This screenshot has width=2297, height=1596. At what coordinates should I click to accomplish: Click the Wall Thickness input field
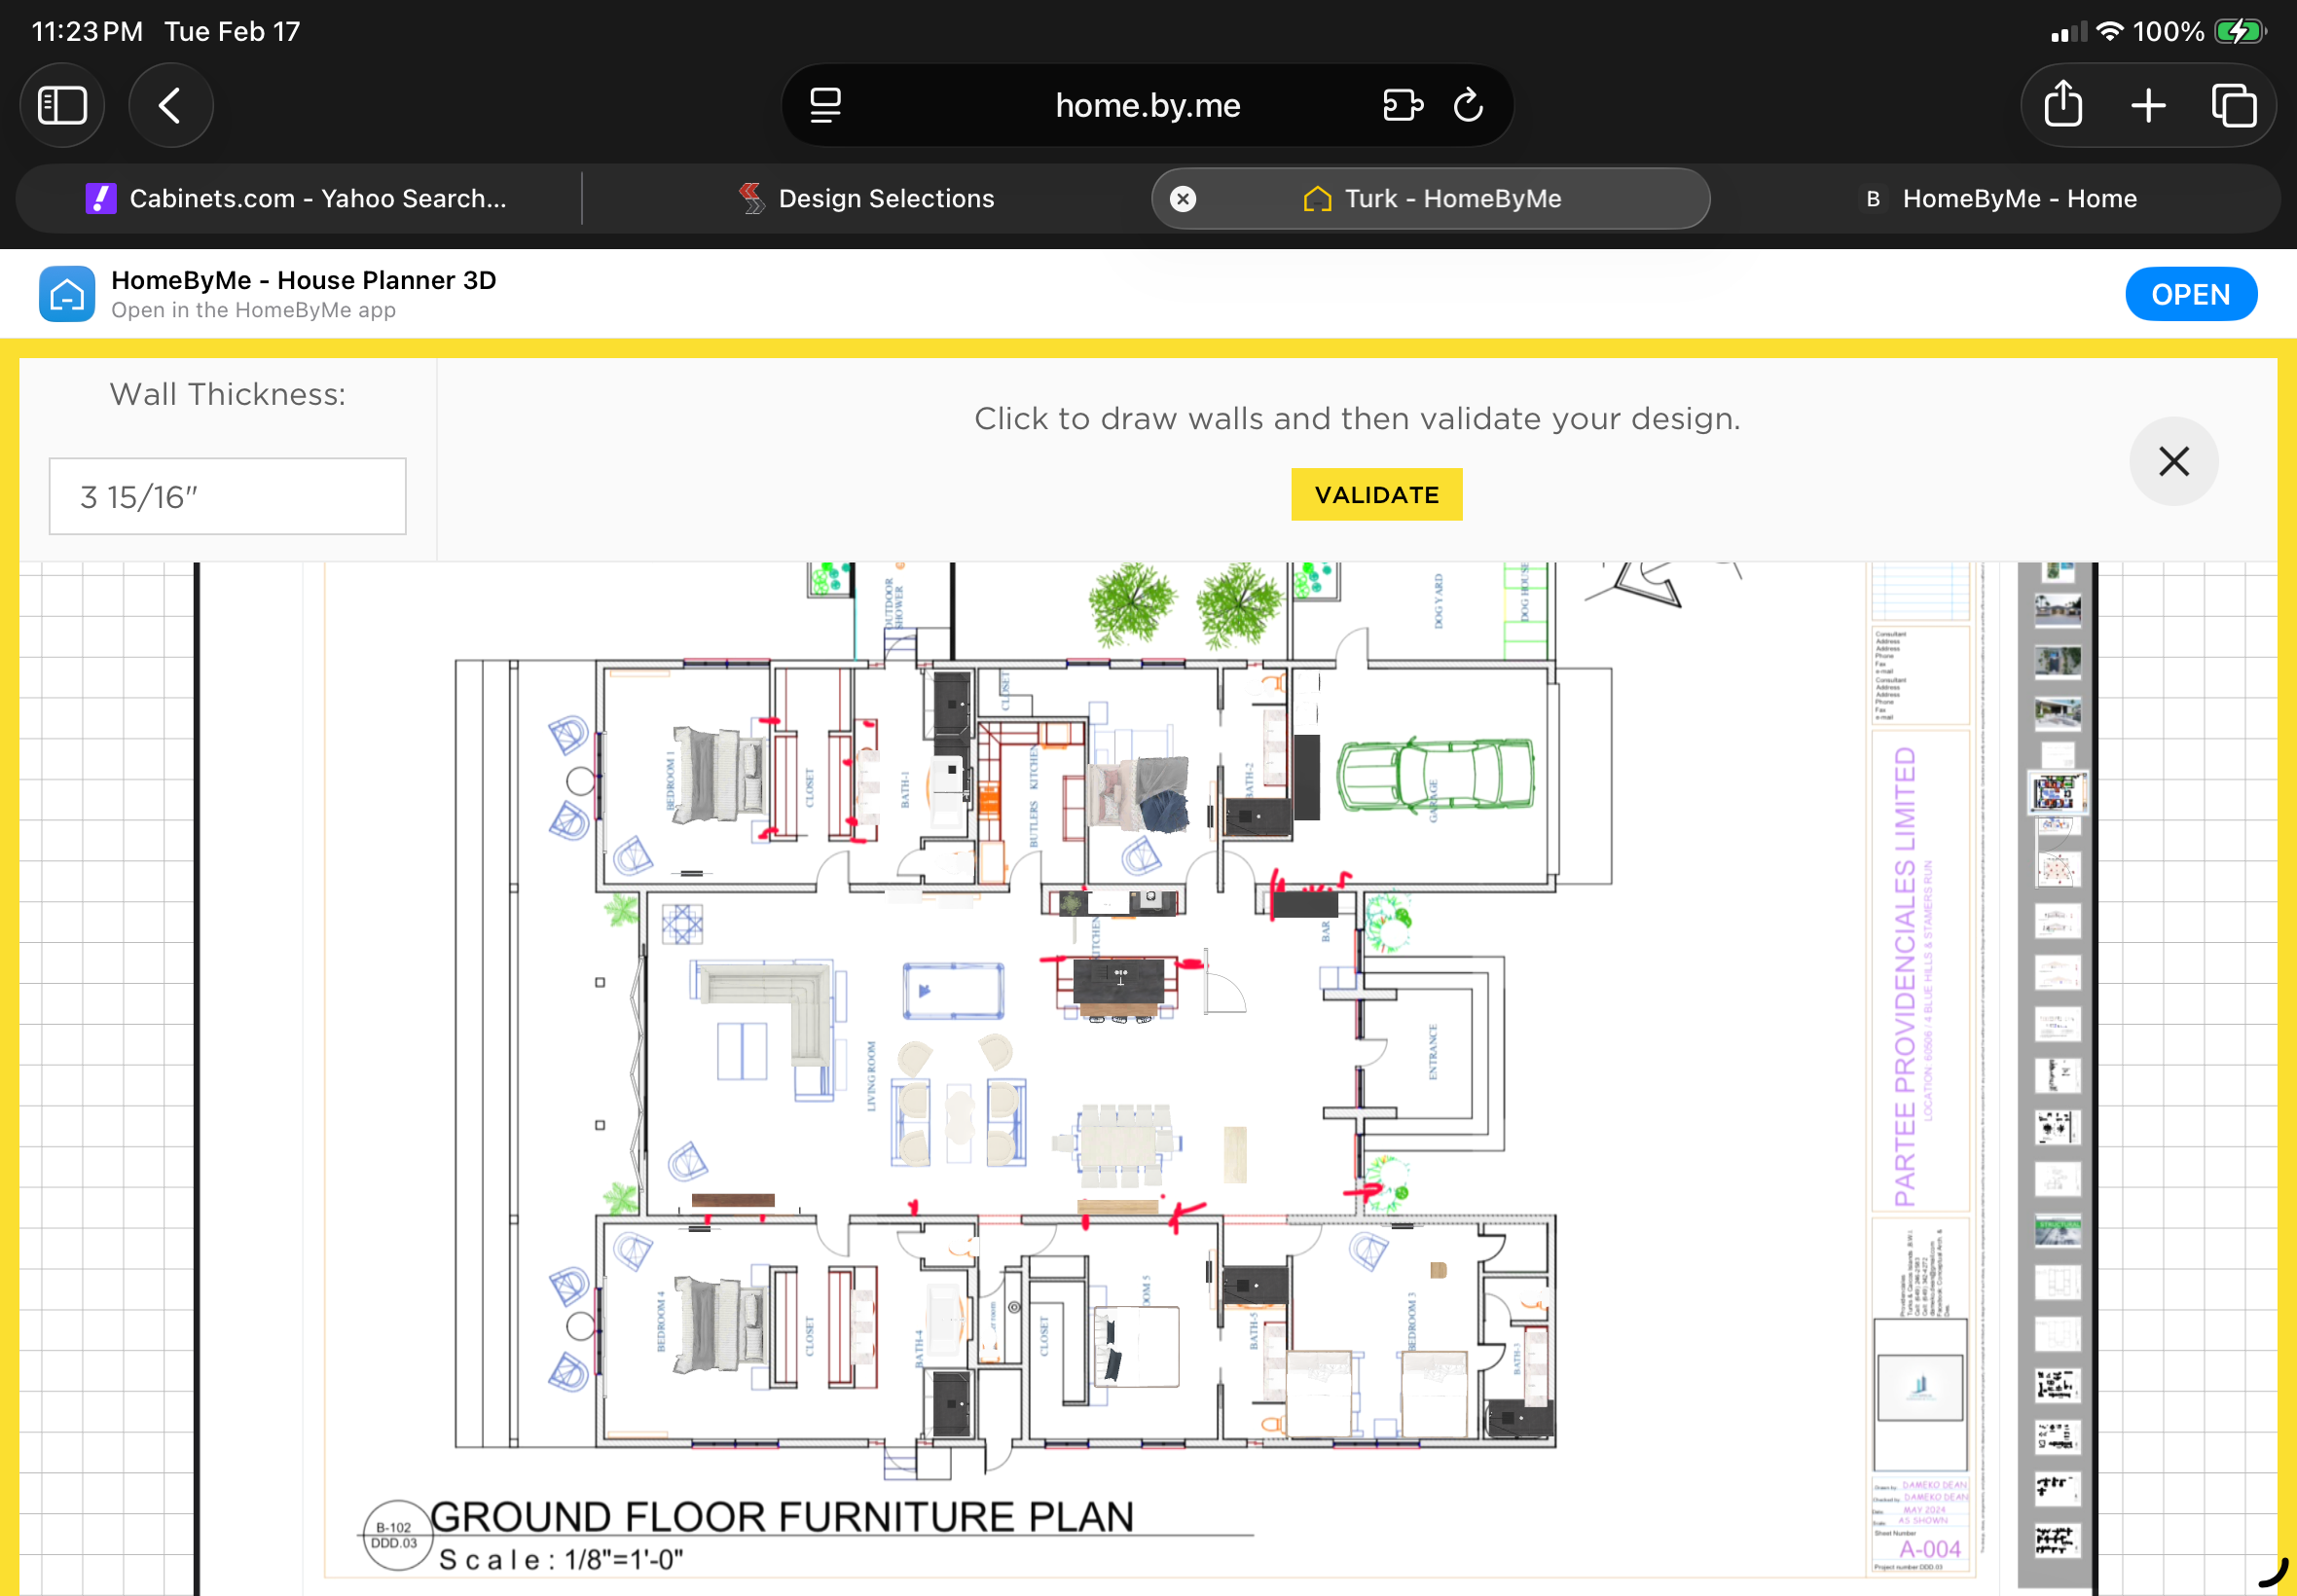coord(228,497)
